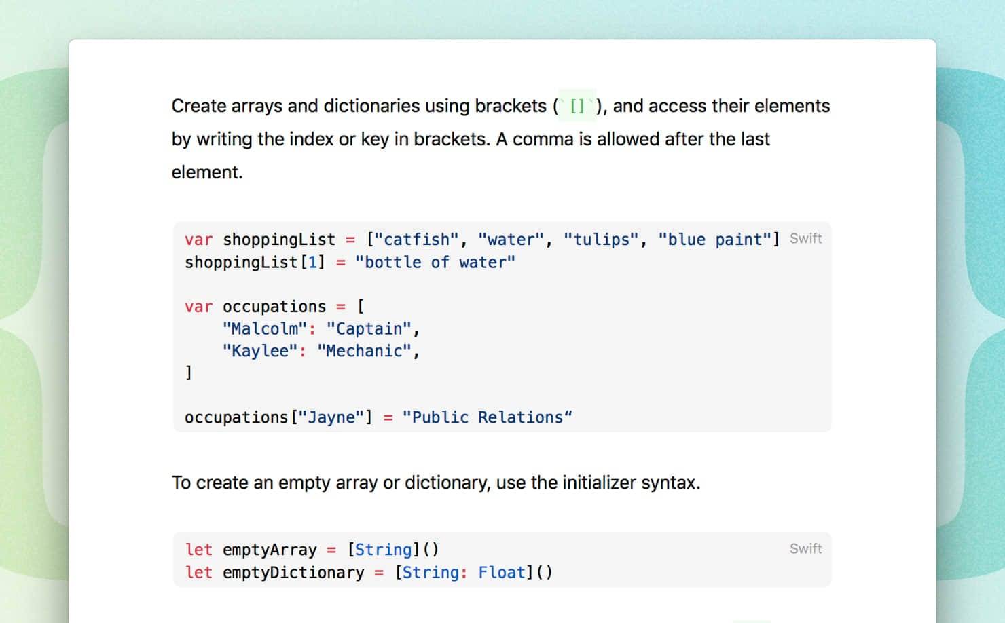The image size is (1005, 623).
Task: Click the closing bracket of occupations dictionary
Action: click(189, 373)
